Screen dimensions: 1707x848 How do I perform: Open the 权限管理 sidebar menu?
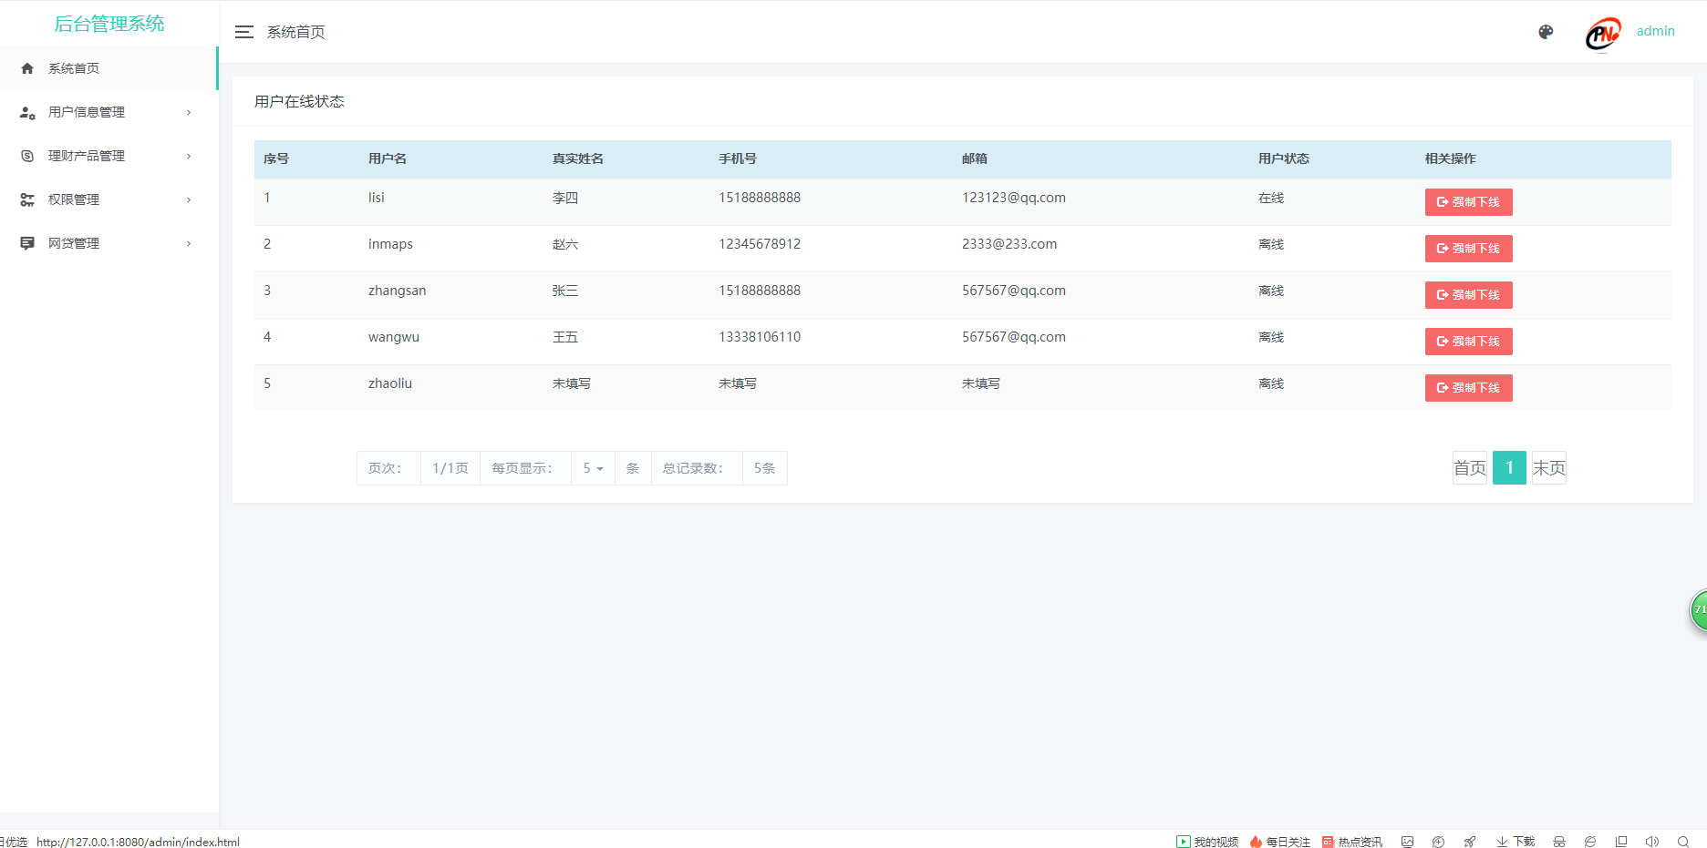click(74, 199)
